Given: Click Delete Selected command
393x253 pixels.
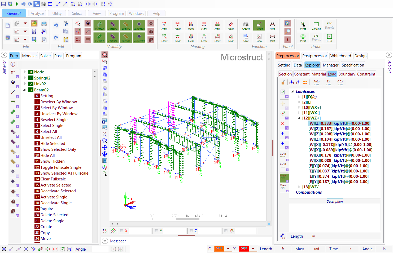Looking at the screenshot, I should (x=54, y=215).
